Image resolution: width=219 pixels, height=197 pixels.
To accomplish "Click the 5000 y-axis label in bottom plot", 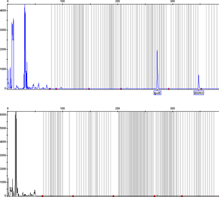I will [x=3, y=128].
